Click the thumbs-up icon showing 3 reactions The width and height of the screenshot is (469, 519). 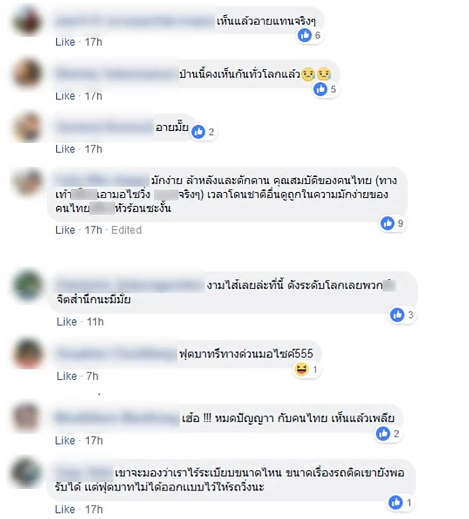coord(398,314)
